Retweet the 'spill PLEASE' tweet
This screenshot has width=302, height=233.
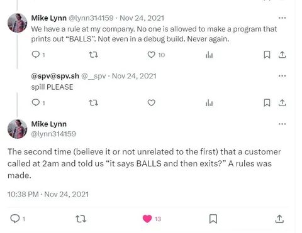[x=94, y=103]
